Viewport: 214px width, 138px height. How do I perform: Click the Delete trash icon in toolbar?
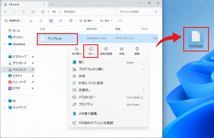[x=71, y=21]
